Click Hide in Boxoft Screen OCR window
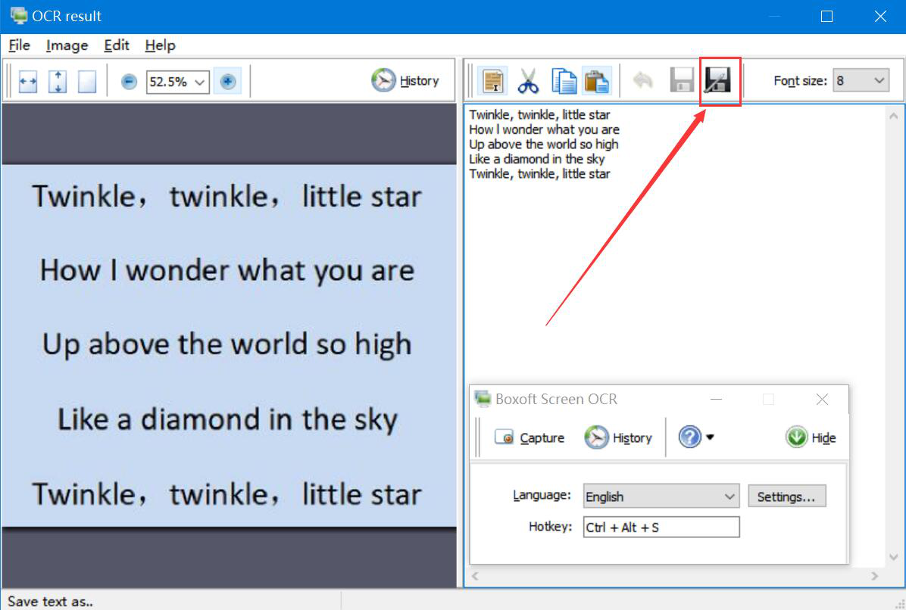 point(811,437)
